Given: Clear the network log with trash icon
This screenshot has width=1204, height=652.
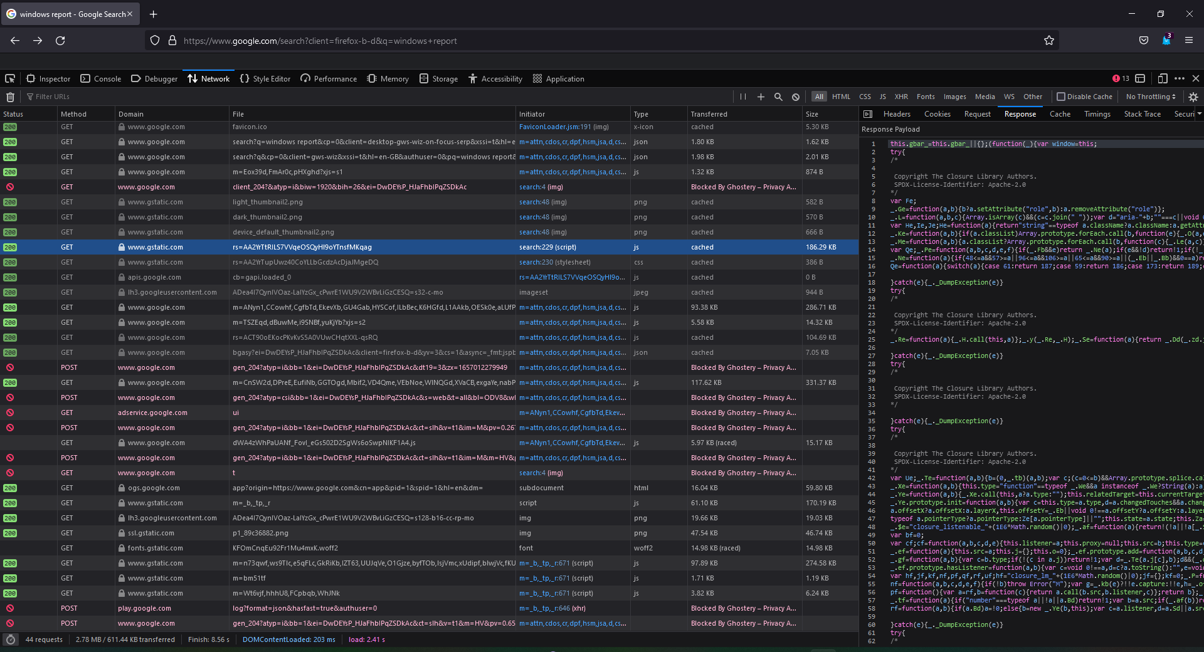Looking at the screenshot, I should coord(10,97).
